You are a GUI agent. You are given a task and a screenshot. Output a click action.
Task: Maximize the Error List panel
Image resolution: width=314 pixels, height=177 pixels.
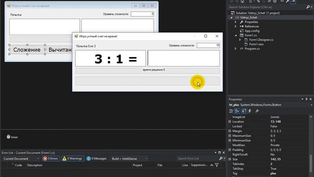point(219,153)
